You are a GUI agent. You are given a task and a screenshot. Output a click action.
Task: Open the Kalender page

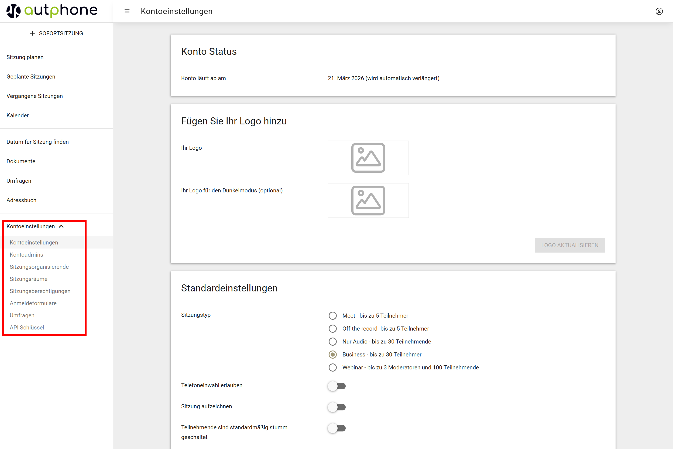click(x=18, y=115)
